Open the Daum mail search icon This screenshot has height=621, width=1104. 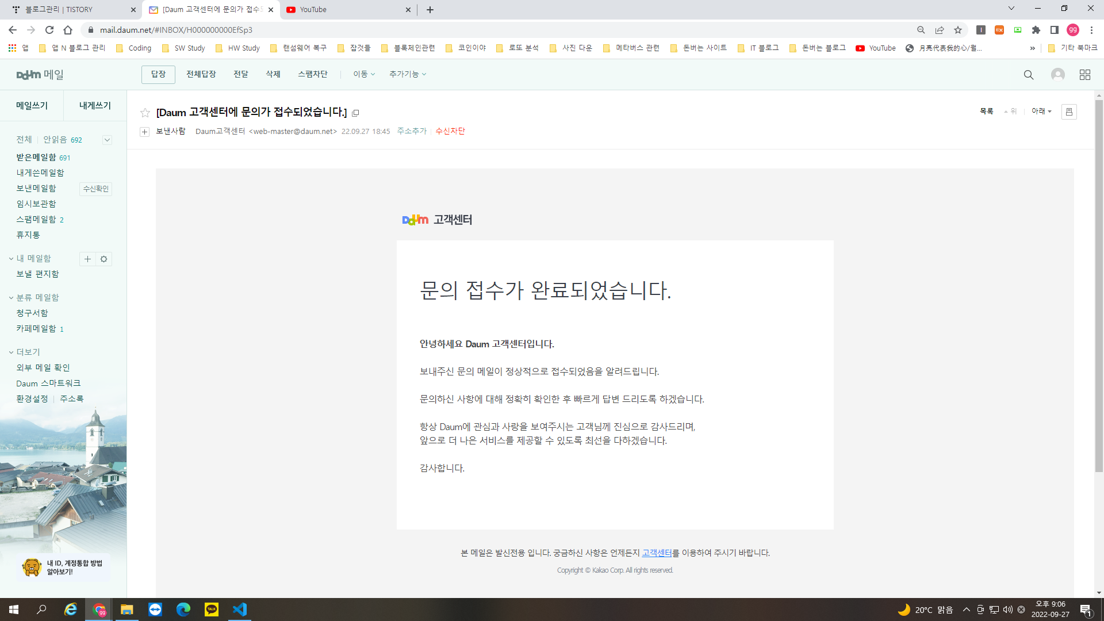(1029, 75)
